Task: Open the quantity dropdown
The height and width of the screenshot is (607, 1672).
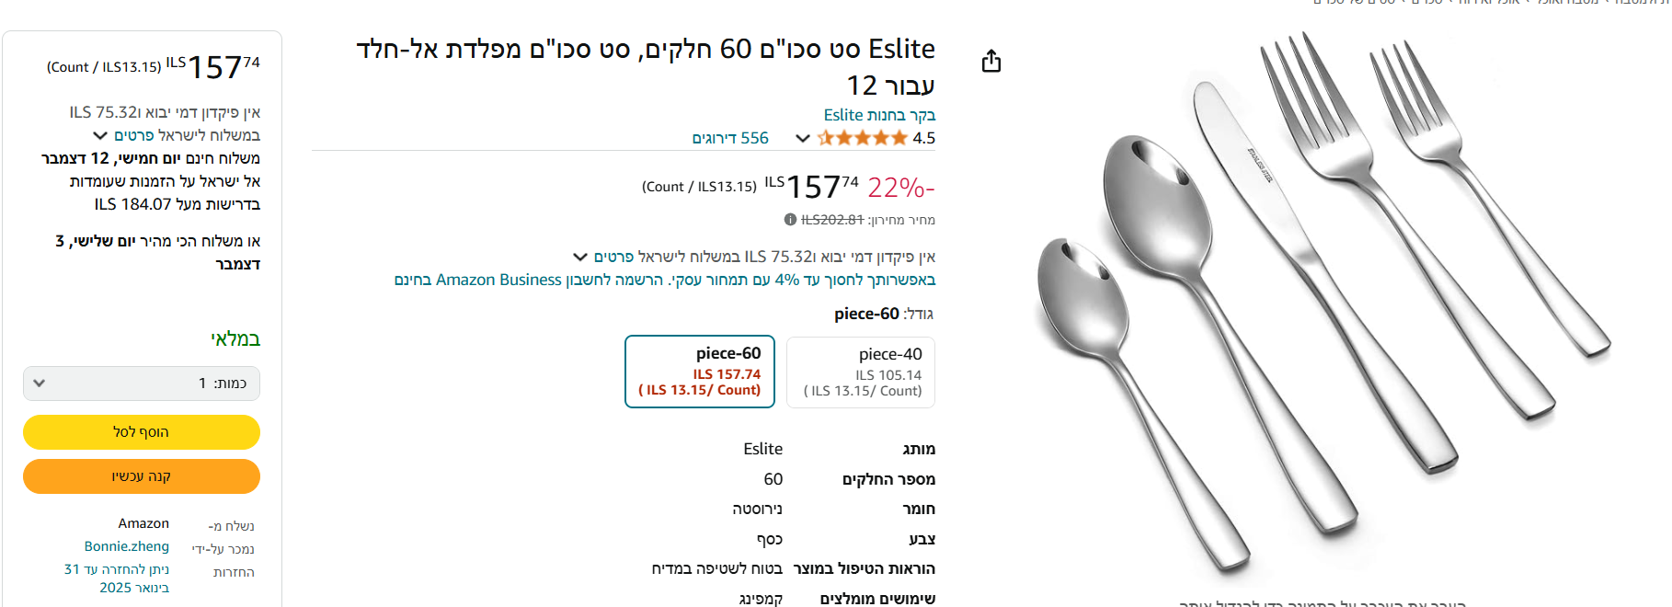Action: 142,384
